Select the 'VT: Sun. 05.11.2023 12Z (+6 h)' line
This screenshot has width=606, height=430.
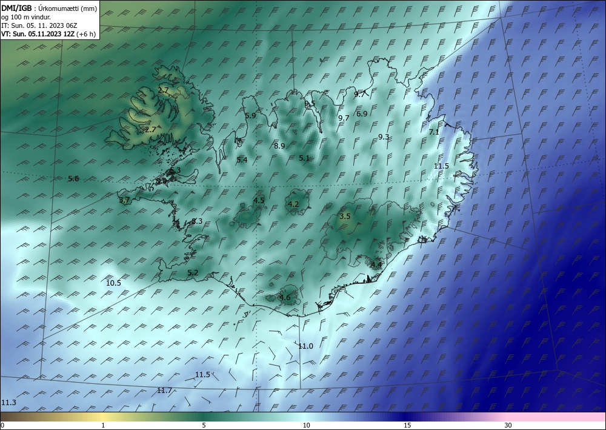[48, 34]
